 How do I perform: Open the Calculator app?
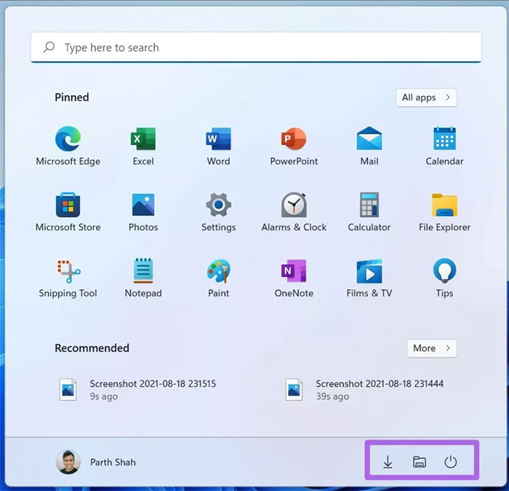[x=369, y=205]
